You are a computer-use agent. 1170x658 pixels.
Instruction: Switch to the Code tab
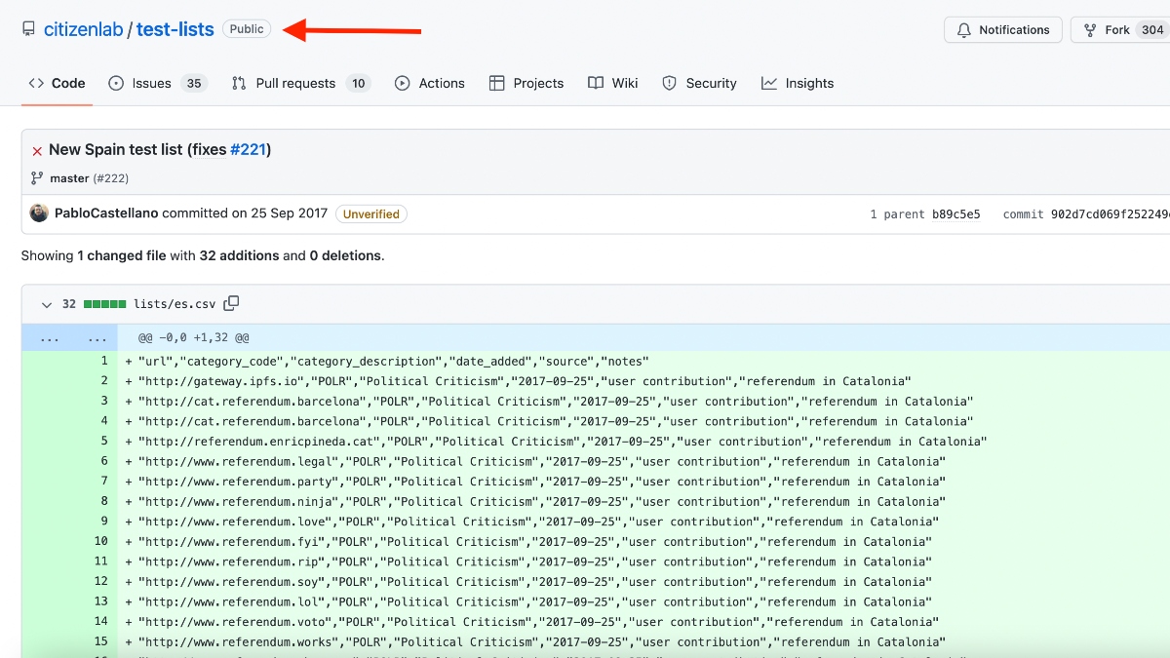[57, 83]
